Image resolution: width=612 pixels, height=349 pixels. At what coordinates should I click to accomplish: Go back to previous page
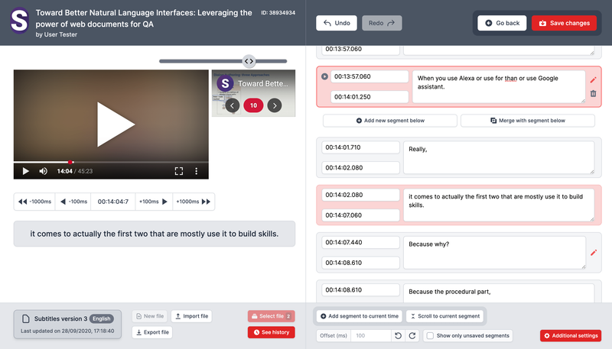(502, 23)
